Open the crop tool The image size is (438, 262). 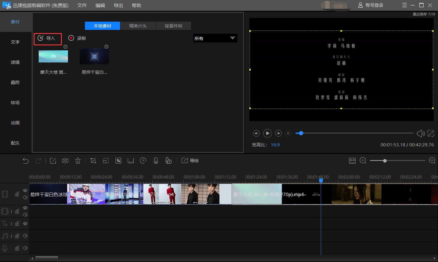point(93,161)
